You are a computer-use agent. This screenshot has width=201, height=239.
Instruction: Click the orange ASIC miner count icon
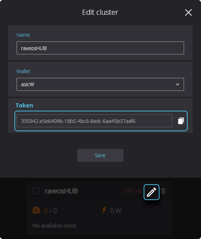click(x=36, y=211)
